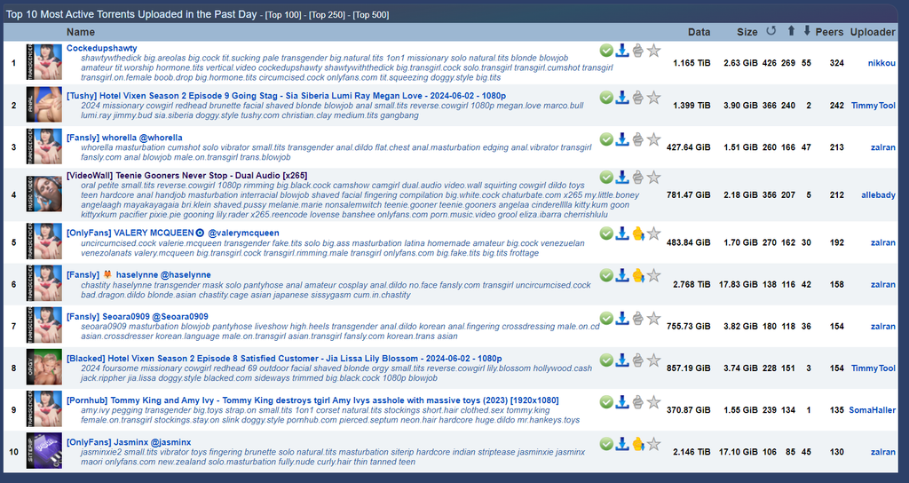Sort by the up-arrow seeders column
This screenshot has height=483, width=909.
click(790, 31)
